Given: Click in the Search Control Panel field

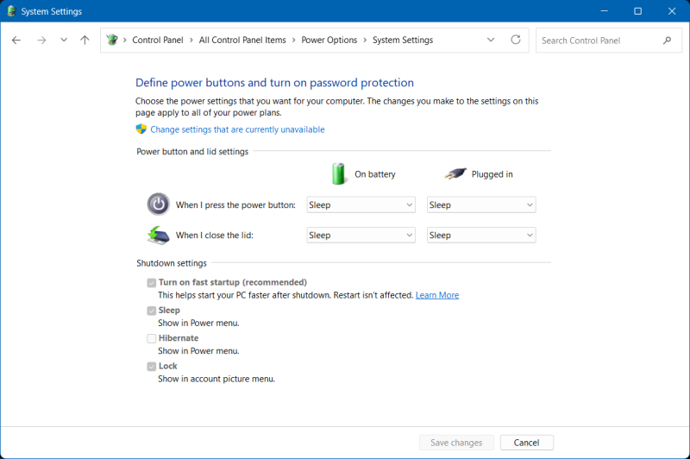Looking at the screenshot, I should point(597,41).
